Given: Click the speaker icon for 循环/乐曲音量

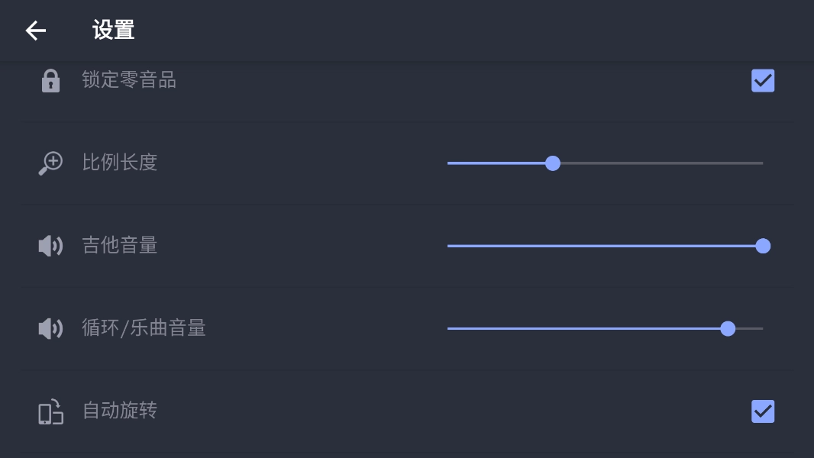Looking at the screenshot, I should (50, 328).
